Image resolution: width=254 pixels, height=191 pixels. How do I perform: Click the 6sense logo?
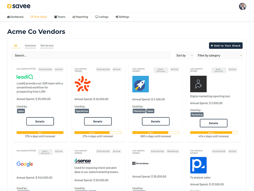(83, 161)
